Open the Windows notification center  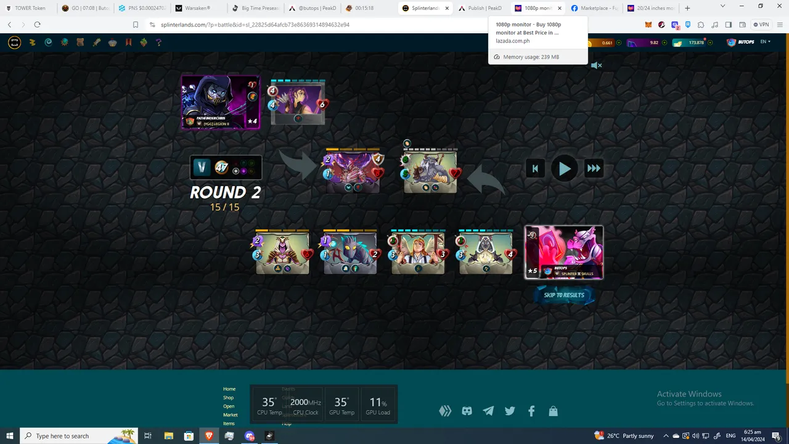(777, 436)
